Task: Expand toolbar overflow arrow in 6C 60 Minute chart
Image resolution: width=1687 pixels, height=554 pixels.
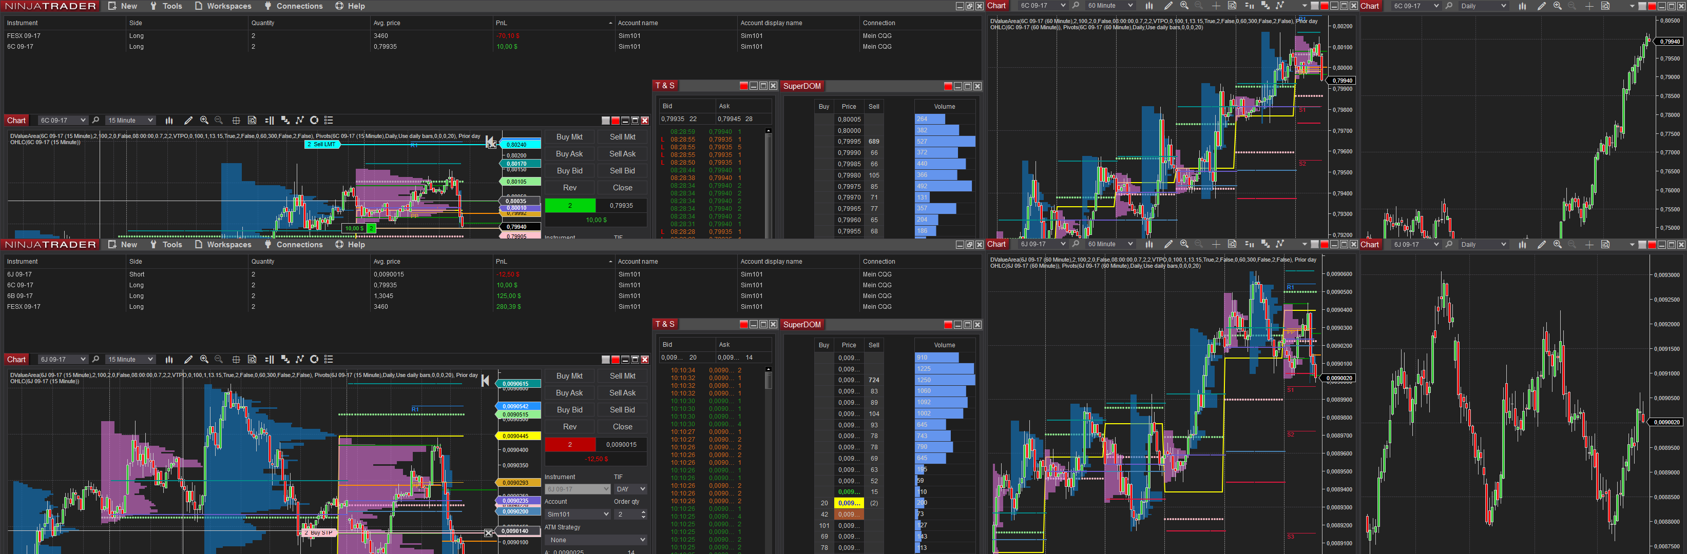Action: pos(1305,7)
